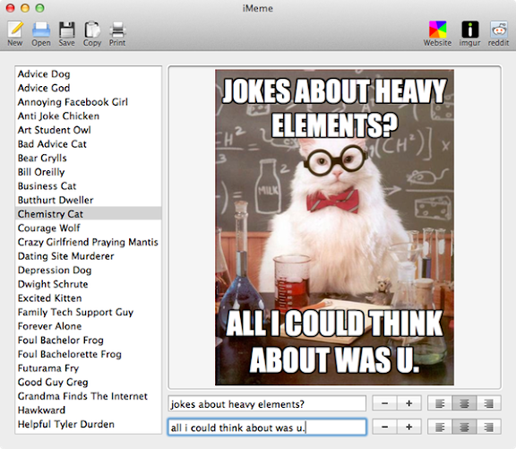Share the meme on reddit
This screenshot has height=449, width=516.
click(x=499, y=33)
